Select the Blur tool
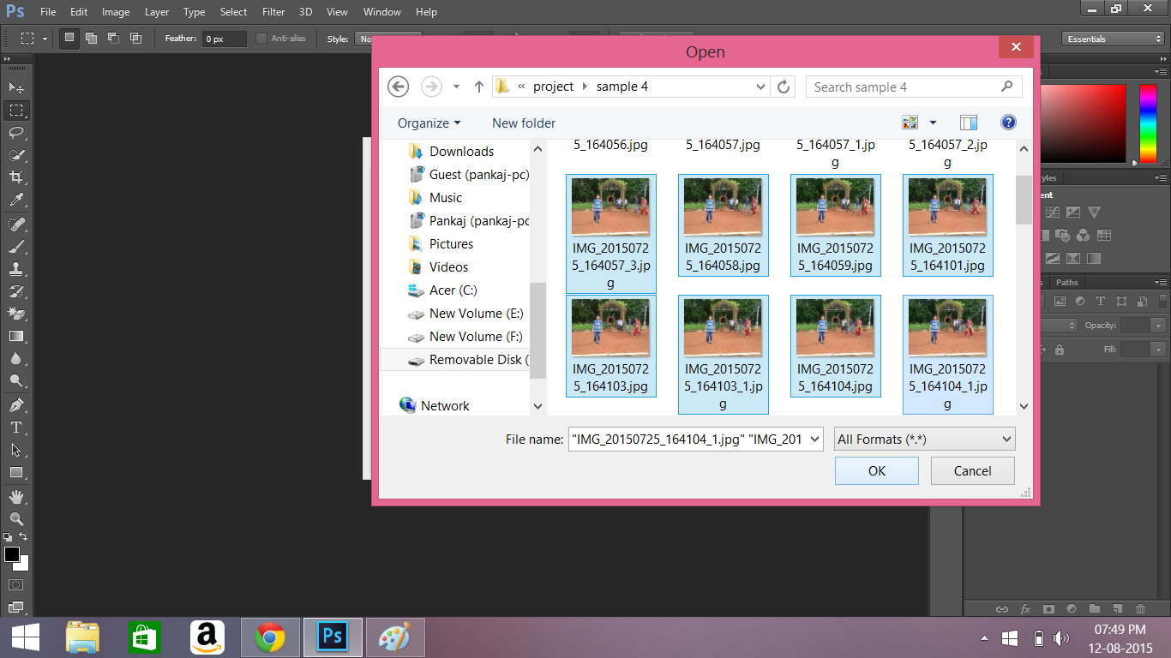Screen dimensions: 1171x658 pyautogui.click(x=15, y=358)
